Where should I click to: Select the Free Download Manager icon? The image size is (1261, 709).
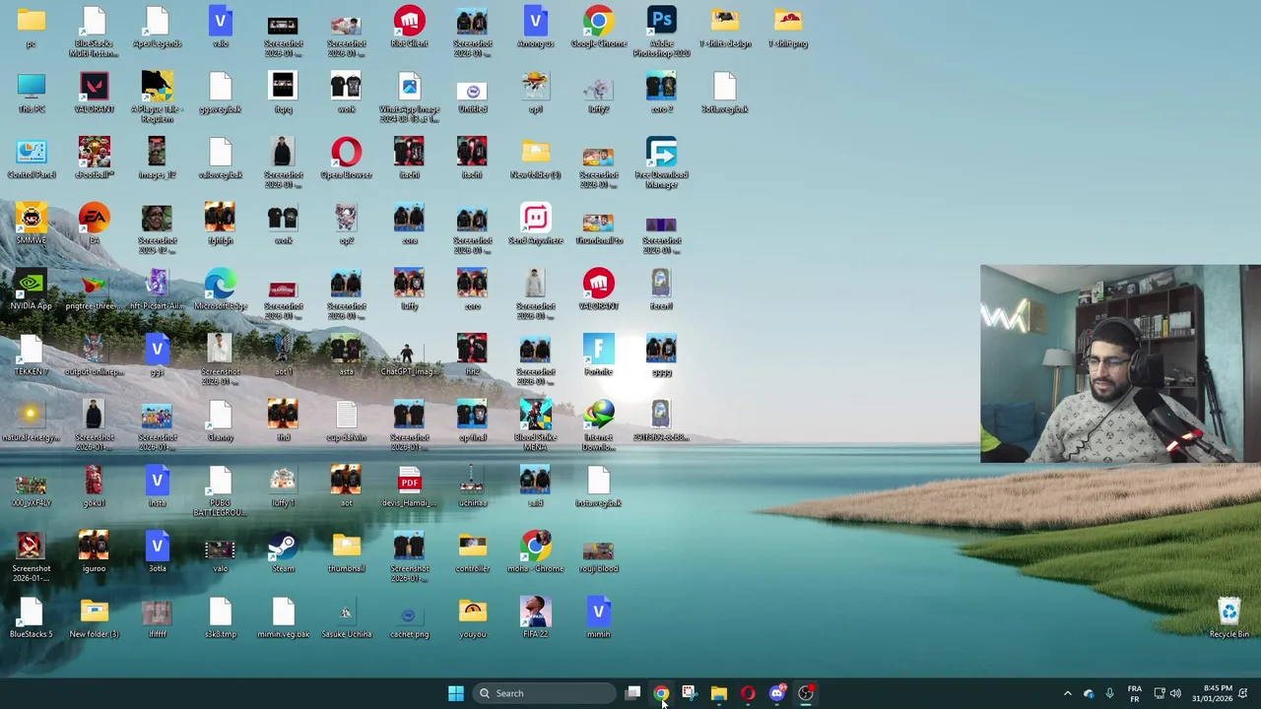coord(661,163)
